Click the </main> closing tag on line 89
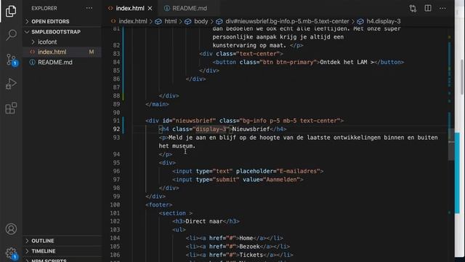This screenshot has width=465, height=262. tap(157, 104)
